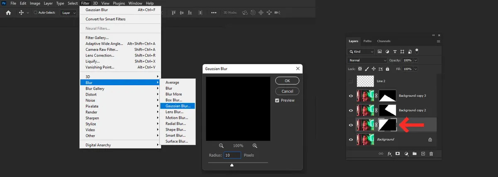This screenshot has width=498, height=177.
Task: Lock transparent pixels icon
Action: (360, 69)
